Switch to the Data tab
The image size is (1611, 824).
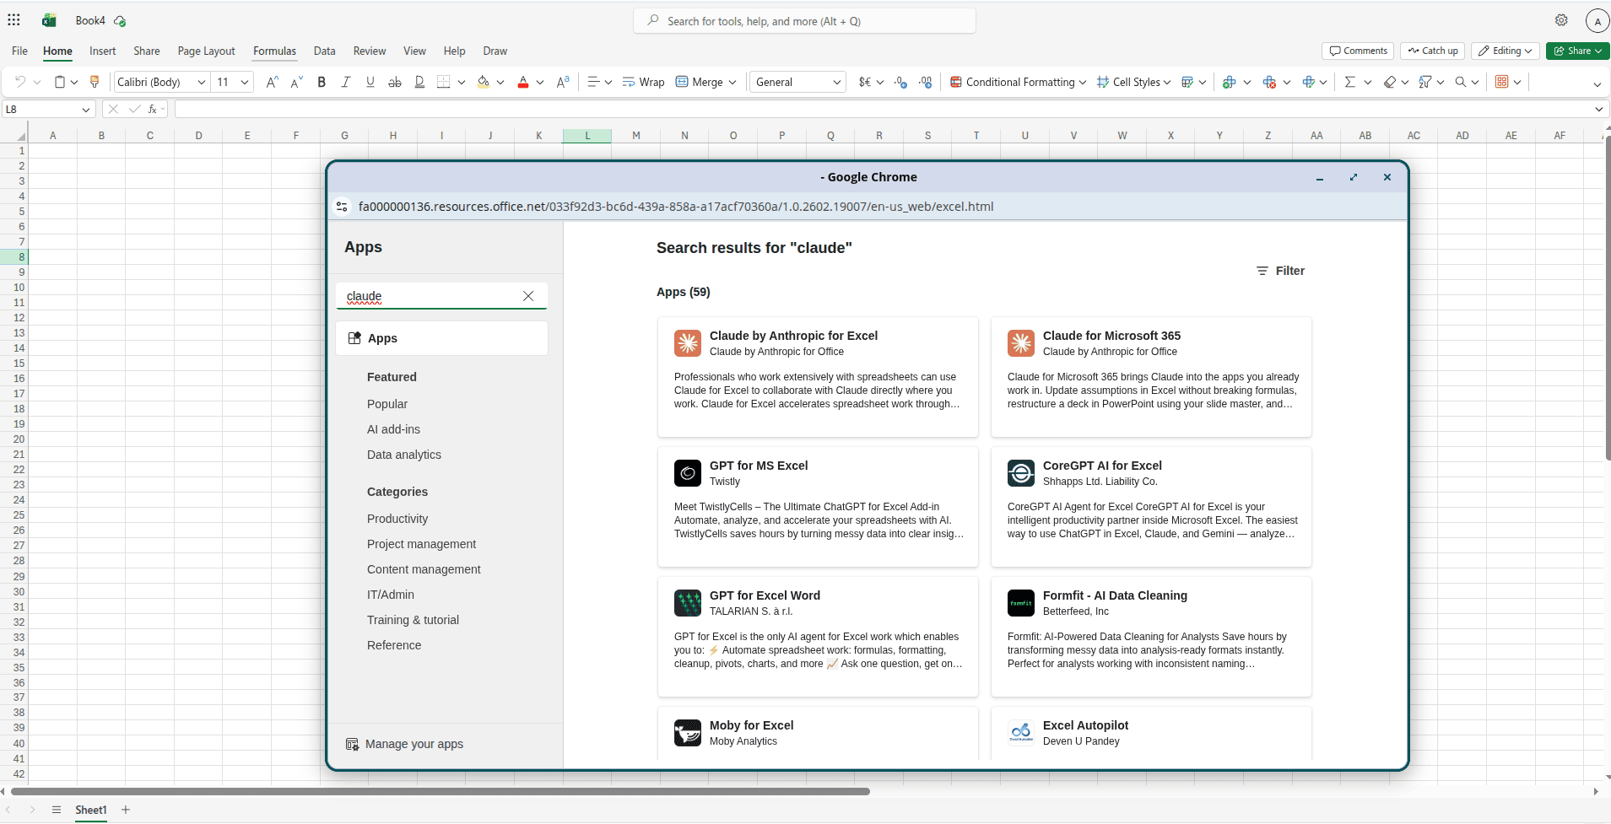click(325, 51)
